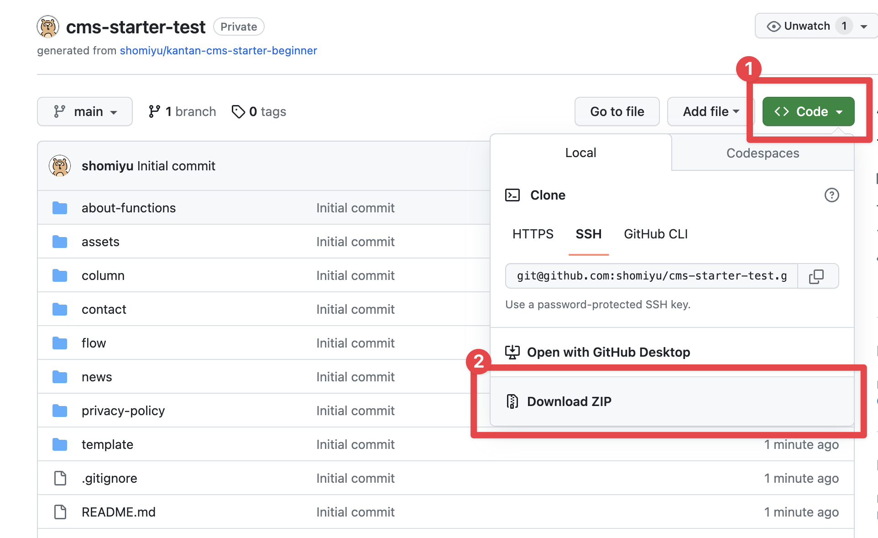Open the contact folder
The height and width of the screenshot is (538, 878).
104,310
